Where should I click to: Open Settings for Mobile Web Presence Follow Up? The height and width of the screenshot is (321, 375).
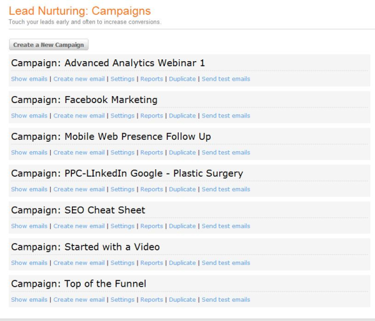pyautogui.click(x=122, y=152)
